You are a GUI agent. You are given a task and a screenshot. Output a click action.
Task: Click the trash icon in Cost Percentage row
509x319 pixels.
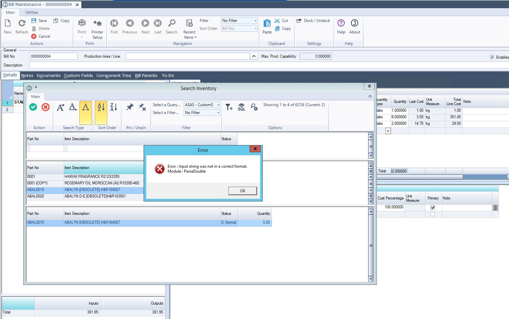pos(495,208)
